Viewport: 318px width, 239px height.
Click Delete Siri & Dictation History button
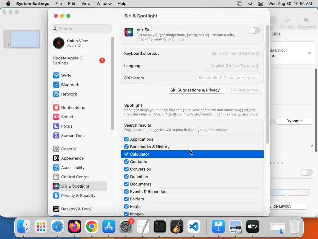pos(228,78)
